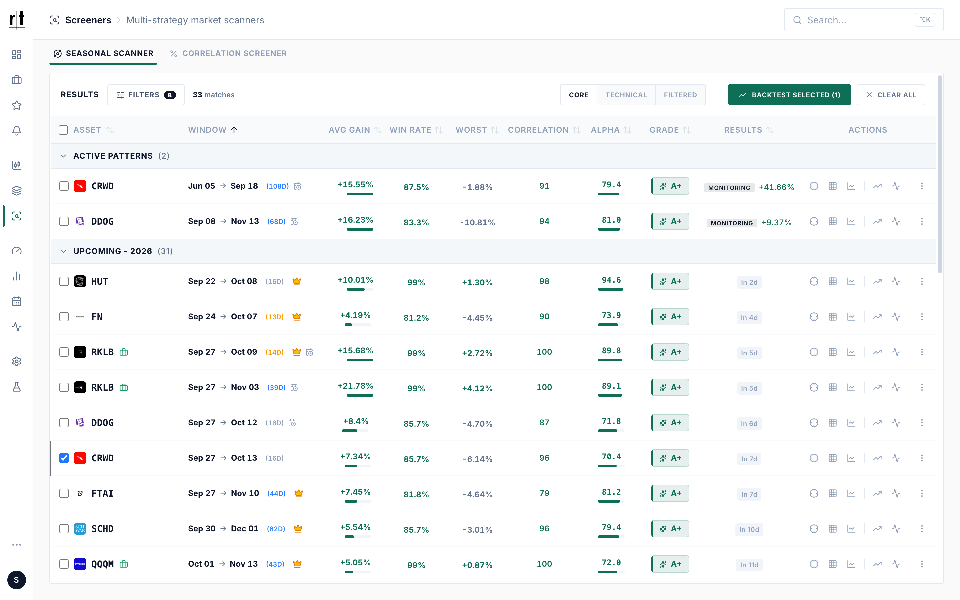Check the CRWD Jun 05 row checkbox

[x=64, y=186]
